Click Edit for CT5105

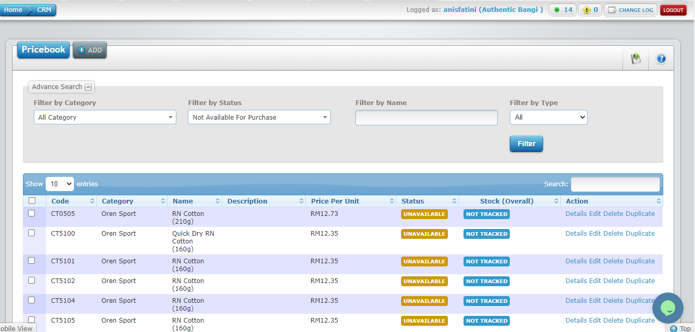pos(595,321)
